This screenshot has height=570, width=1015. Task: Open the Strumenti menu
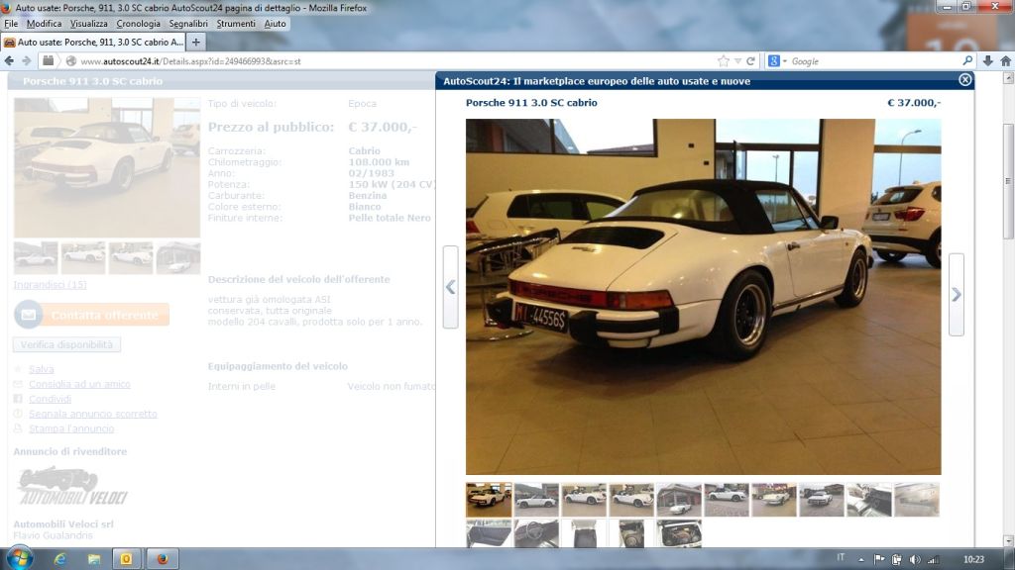tap(236, 24)
